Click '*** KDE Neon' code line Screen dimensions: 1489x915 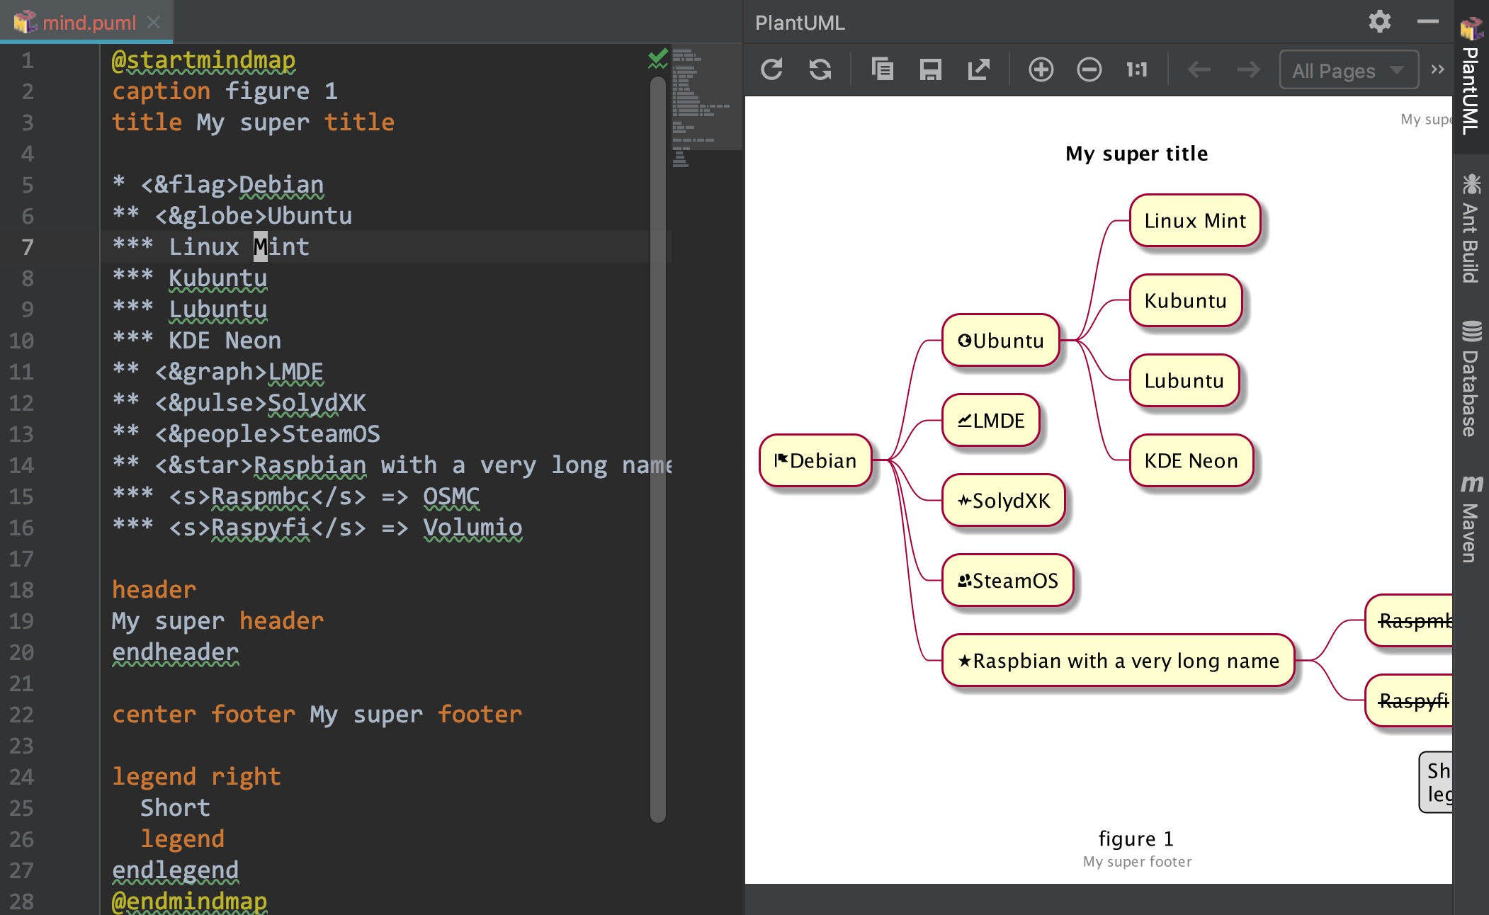pos(196,341)
